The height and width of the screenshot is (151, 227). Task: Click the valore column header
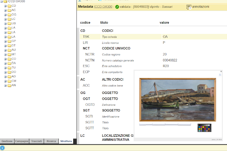(164, 23)
